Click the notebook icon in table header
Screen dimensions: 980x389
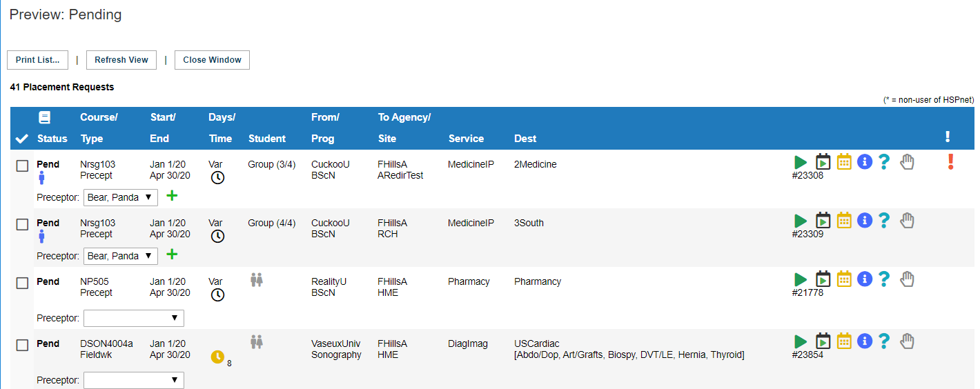[x=44, y=117]
